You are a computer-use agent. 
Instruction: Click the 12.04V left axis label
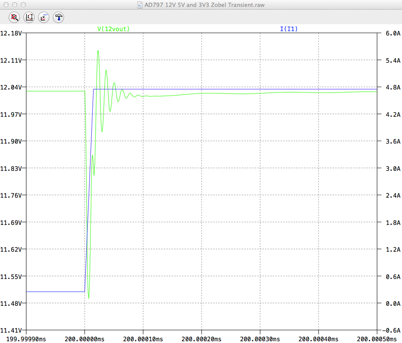coord(11,87)
